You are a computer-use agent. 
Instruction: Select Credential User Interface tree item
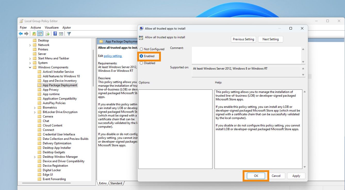(59, 134)
